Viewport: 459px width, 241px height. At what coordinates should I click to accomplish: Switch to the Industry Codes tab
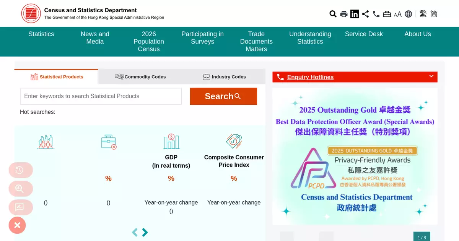click(x=224, y=77)
